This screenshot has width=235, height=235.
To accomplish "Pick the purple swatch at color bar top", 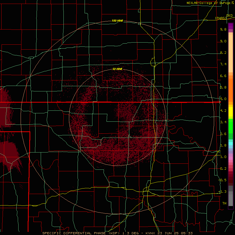I will click(x=231, y=26).
